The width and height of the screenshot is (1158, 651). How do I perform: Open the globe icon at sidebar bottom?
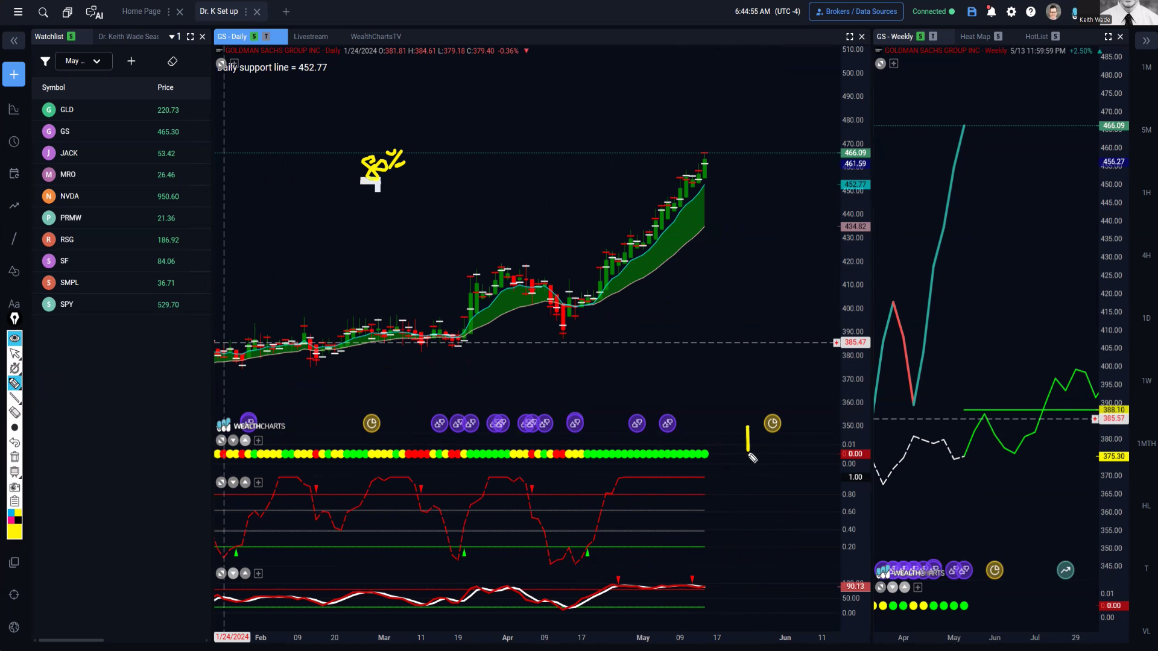(14, 627)
